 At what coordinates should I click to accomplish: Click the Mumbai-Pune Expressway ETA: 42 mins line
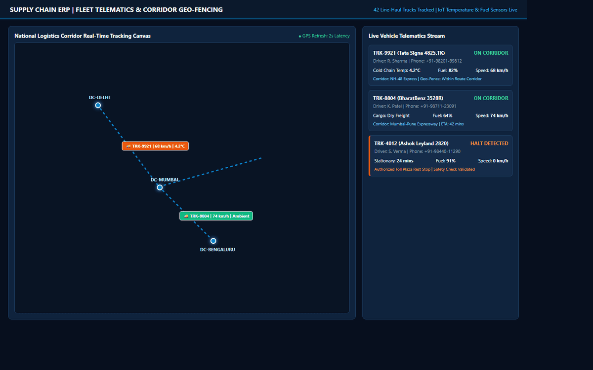coord(419,124)
